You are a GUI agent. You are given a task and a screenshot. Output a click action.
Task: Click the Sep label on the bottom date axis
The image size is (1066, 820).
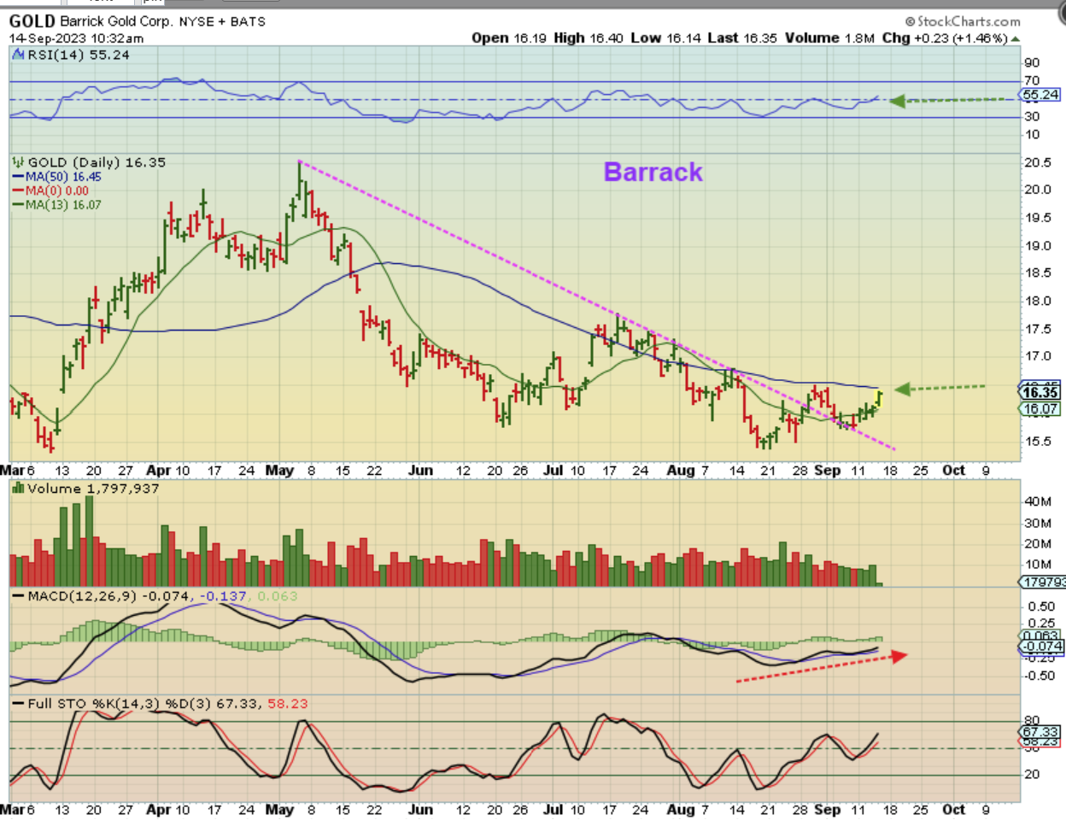[x=827, y=810]
